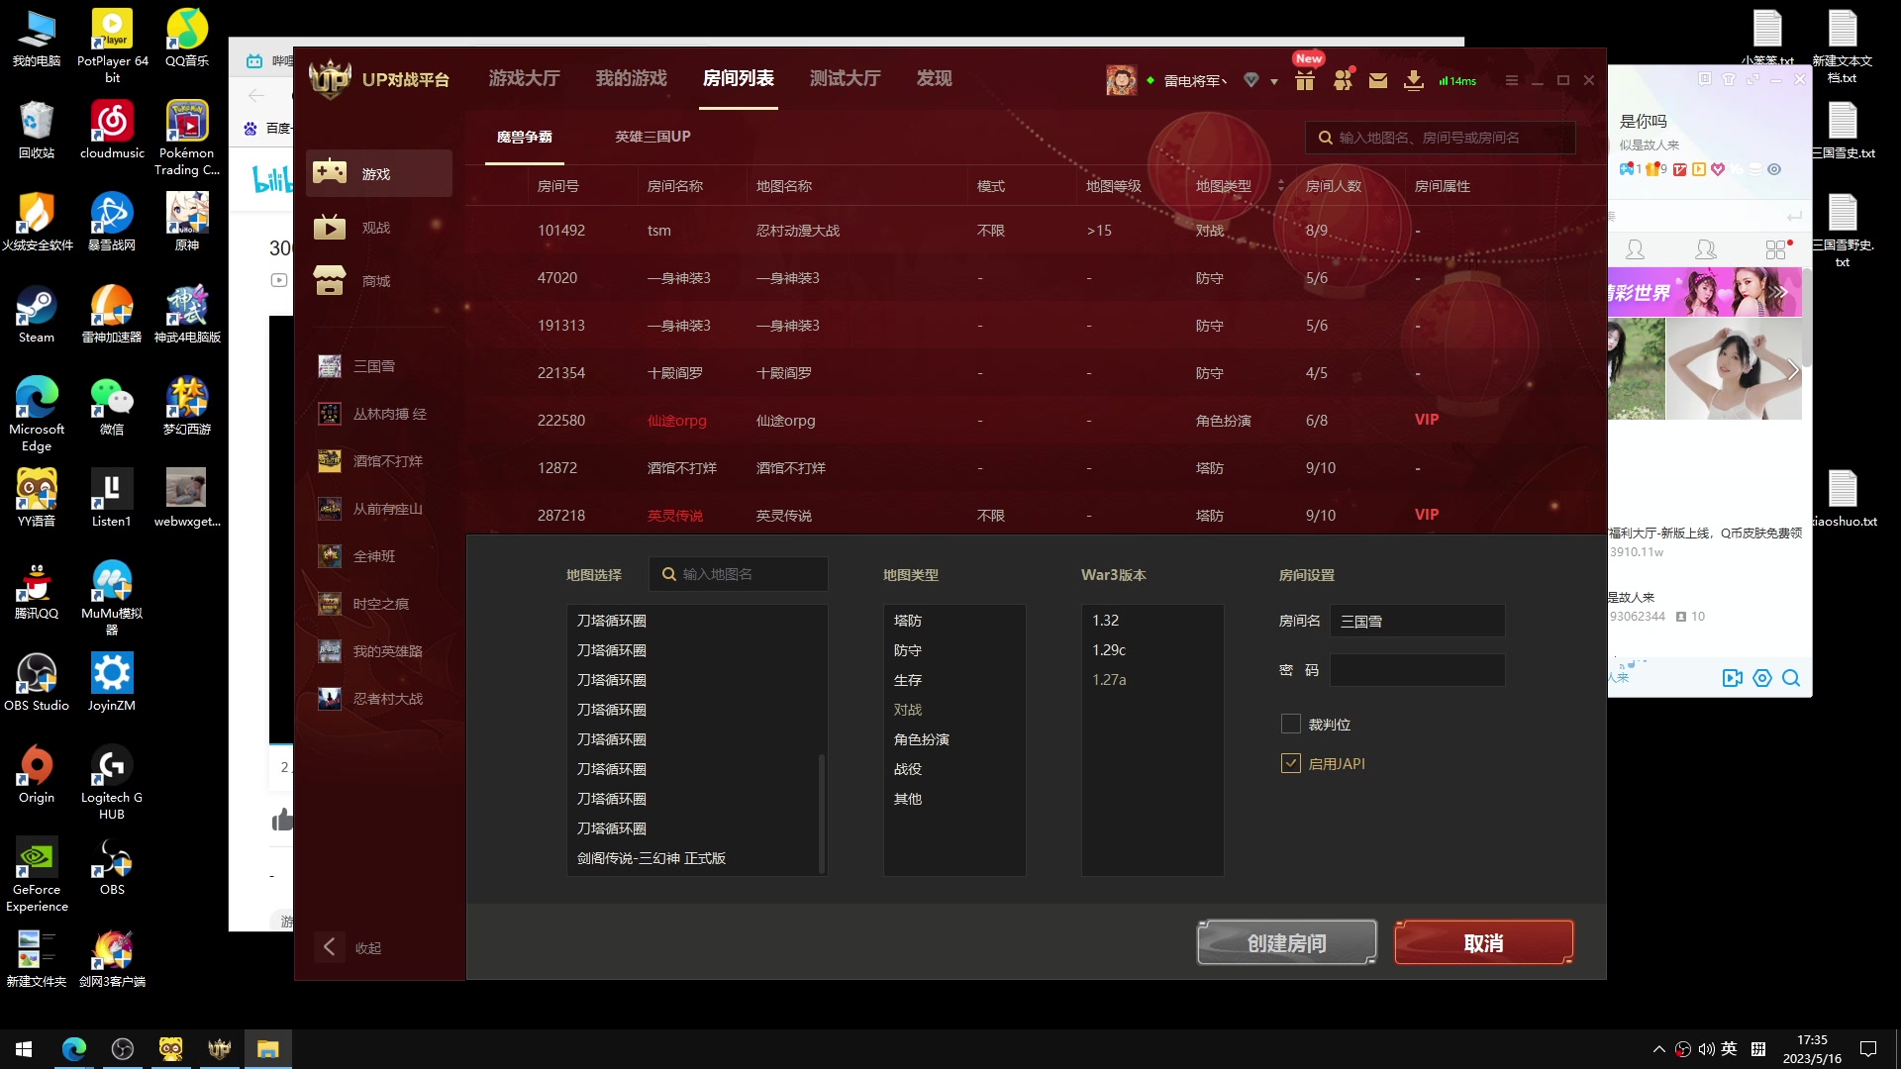1901x1069 pixels.
Task: Switch to the 英雄三国UP tab
Action: coord(652,137)
